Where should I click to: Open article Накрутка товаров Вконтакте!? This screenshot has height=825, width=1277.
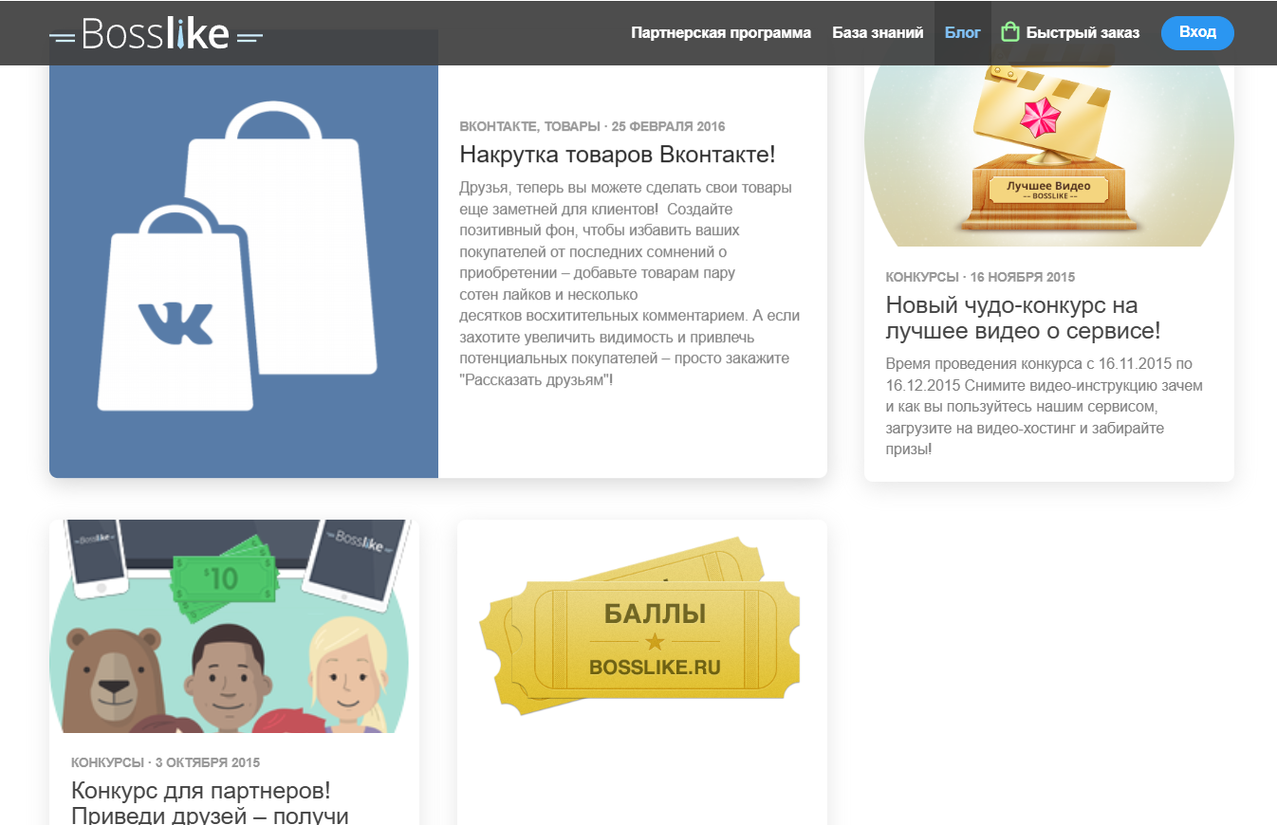click(x=618, y=155)
